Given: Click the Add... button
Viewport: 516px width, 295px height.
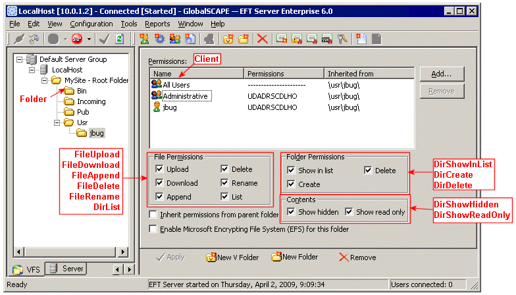Looking at the screenshot, I should coord(442,74).
